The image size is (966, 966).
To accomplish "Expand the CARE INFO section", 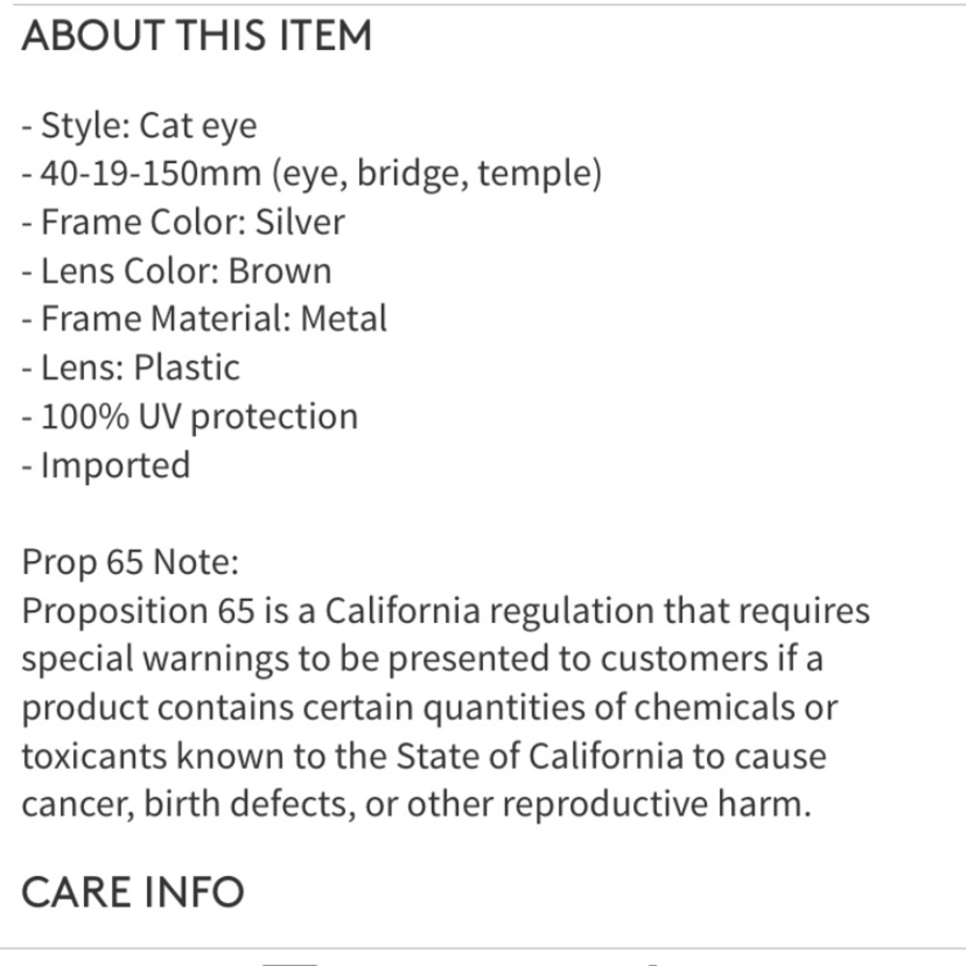I will (132, 892).
